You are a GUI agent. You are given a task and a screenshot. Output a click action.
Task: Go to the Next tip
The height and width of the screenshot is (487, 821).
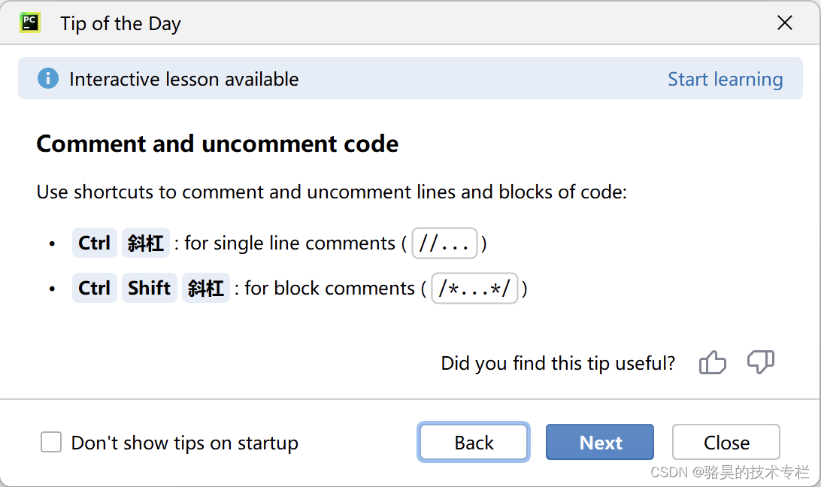(600, 442)
